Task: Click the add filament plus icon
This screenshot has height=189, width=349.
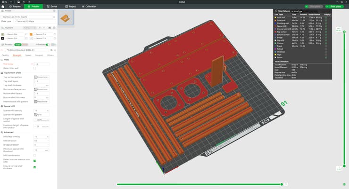Action: pos(40,28)
